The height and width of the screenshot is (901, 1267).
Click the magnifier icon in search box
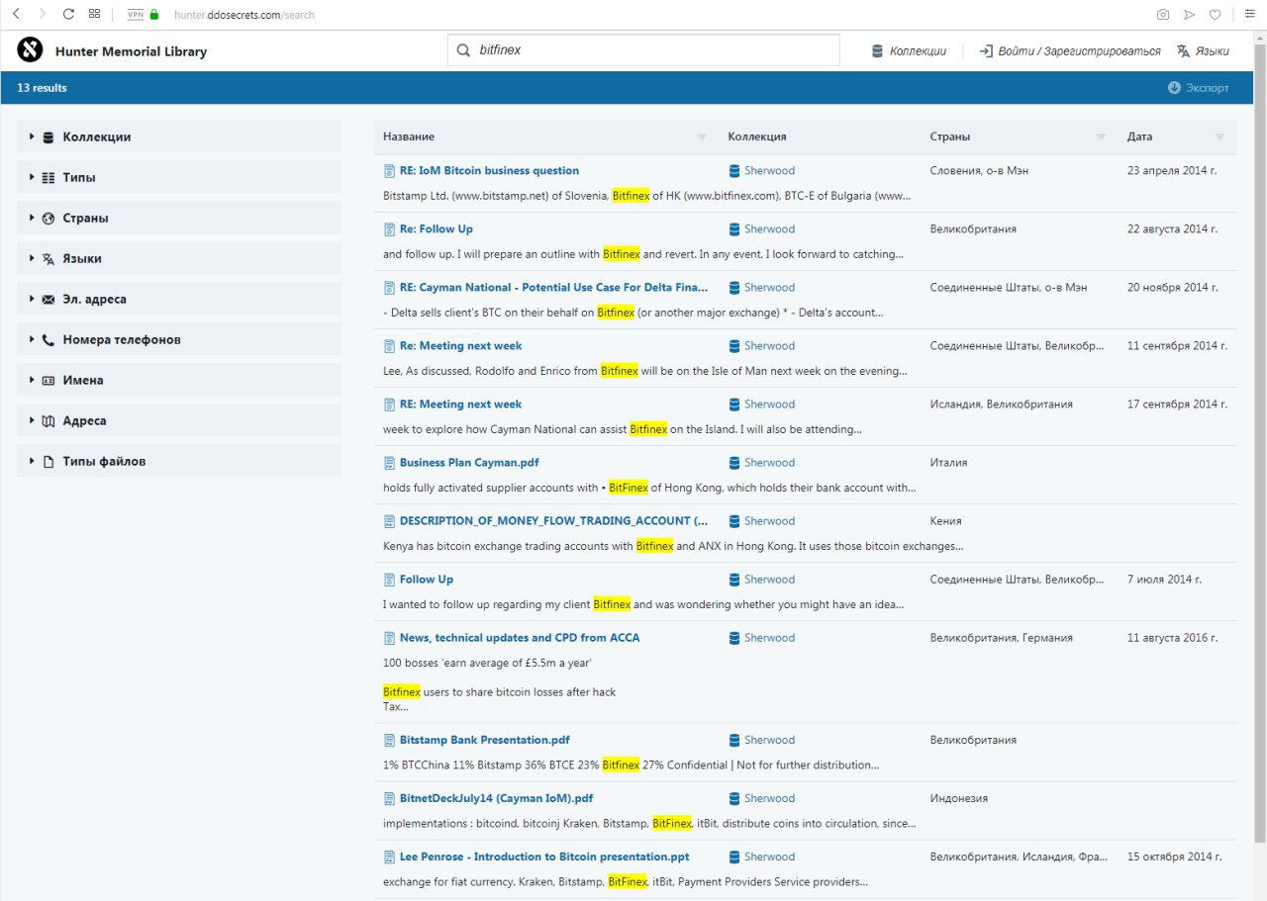click(463, 49)
